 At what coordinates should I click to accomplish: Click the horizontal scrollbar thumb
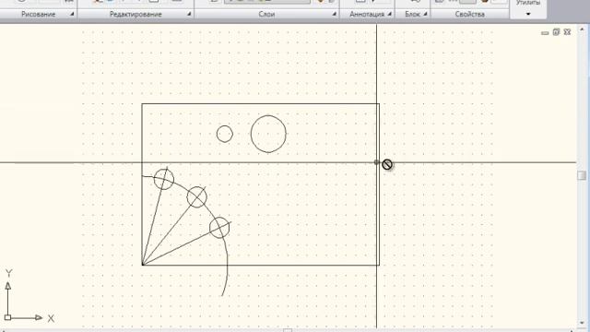[288, 330]
